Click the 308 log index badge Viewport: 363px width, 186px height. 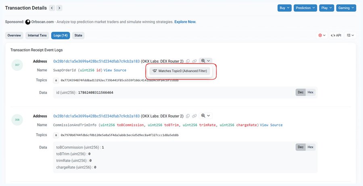pos(17,120)
